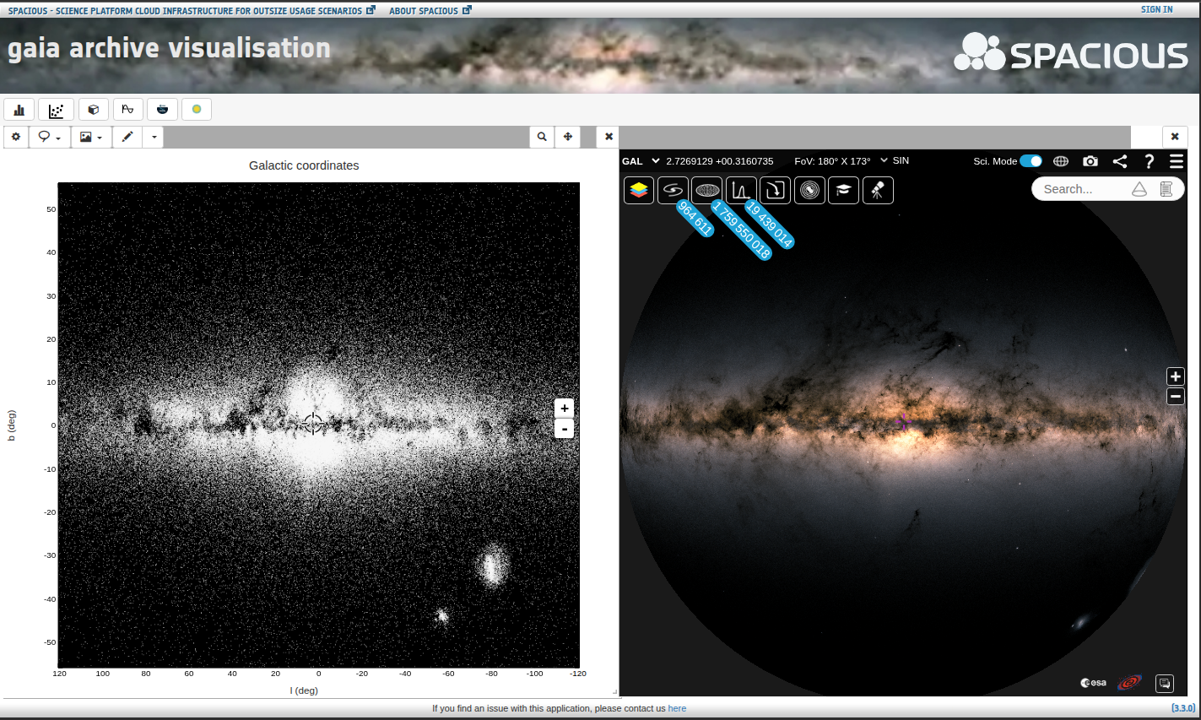
Task: Expand the lasso selection dropdown
Action: [50, 137]
